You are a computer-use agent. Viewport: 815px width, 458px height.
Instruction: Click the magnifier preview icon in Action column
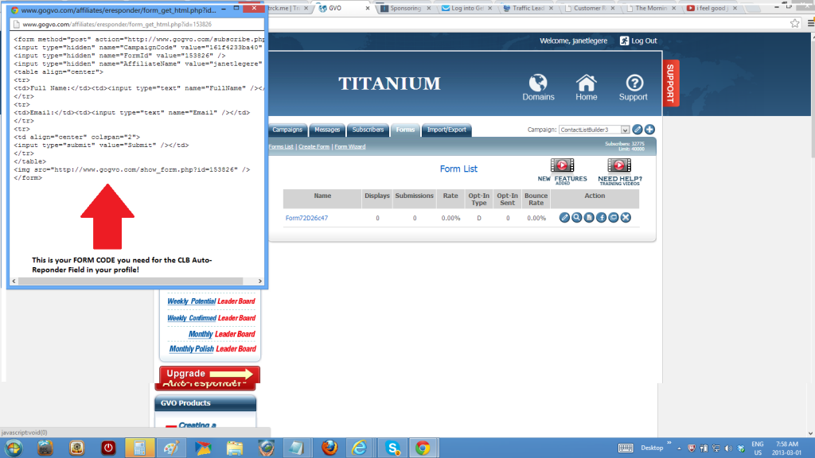(576, 217)
